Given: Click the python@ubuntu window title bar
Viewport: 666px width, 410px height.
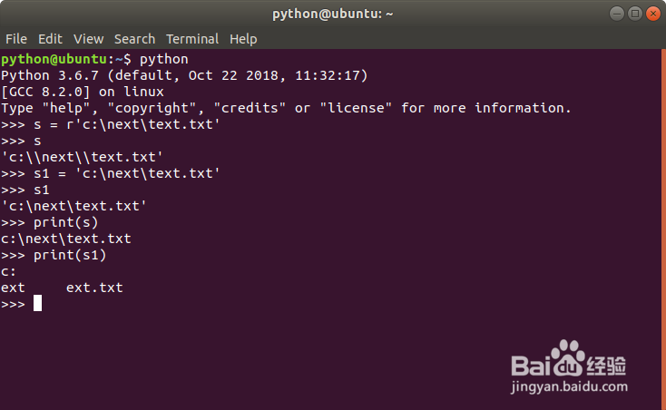Looking at the screenshot, I should tap(332, 14).
